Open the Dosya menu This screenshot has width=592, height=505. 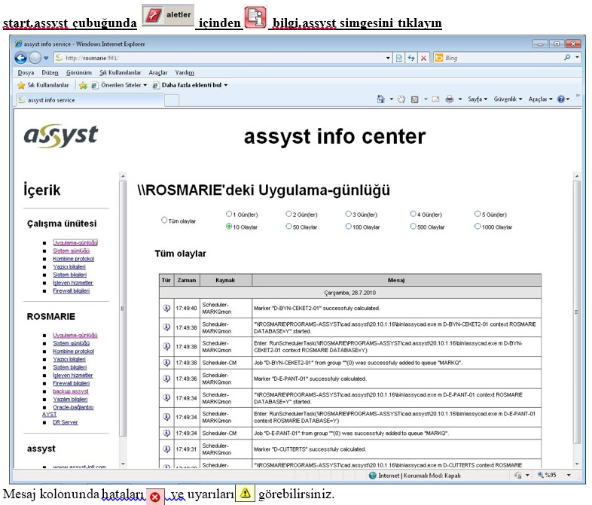click(x=26, y=72)
